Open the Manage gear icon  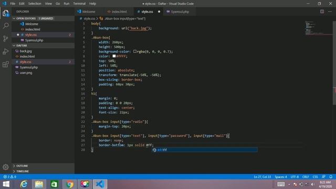(6, 167)
